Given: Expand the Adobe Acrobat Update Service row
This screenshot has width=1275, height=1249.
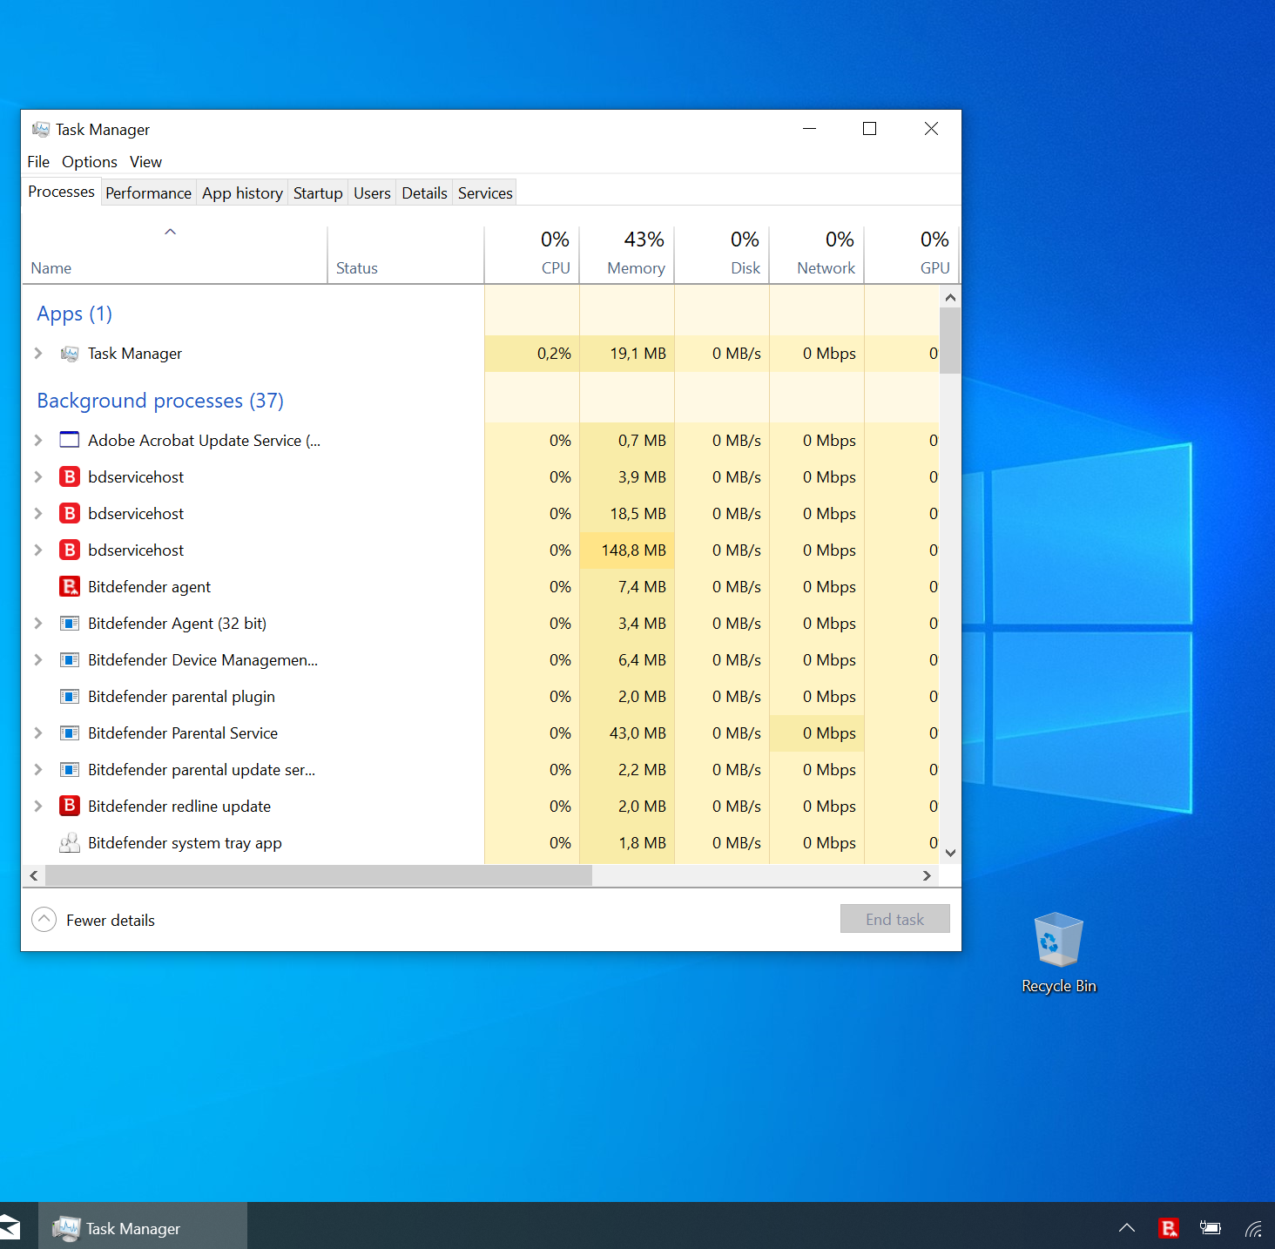Looking at the screenshot, I should [x=38, y=441].
